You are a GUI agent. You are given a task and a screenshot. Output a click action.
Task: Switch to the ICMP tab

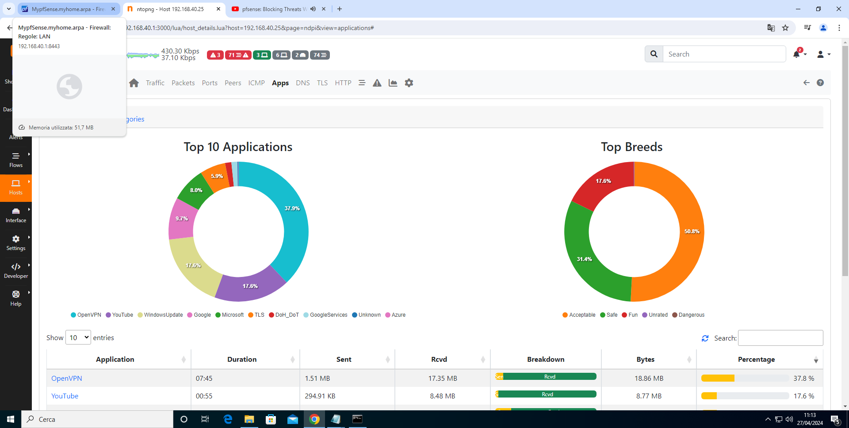click(256, 83)
